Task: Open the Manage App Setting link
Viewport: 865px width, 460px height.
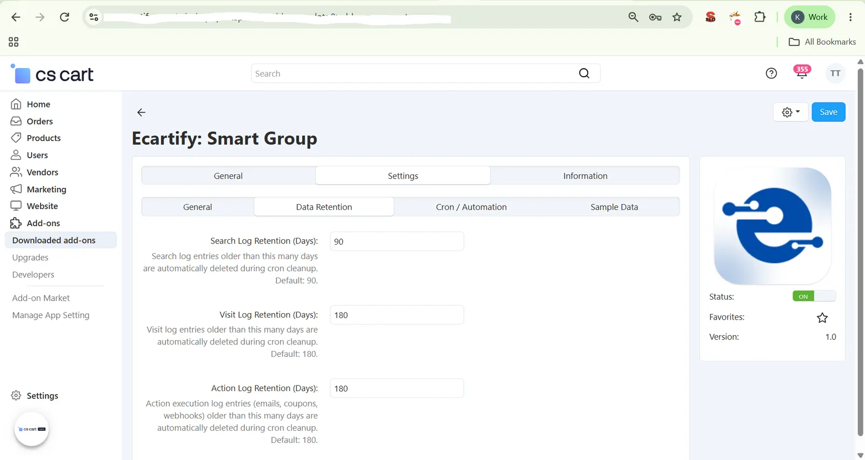Action: pyautogui.click(x=51, y=315)
